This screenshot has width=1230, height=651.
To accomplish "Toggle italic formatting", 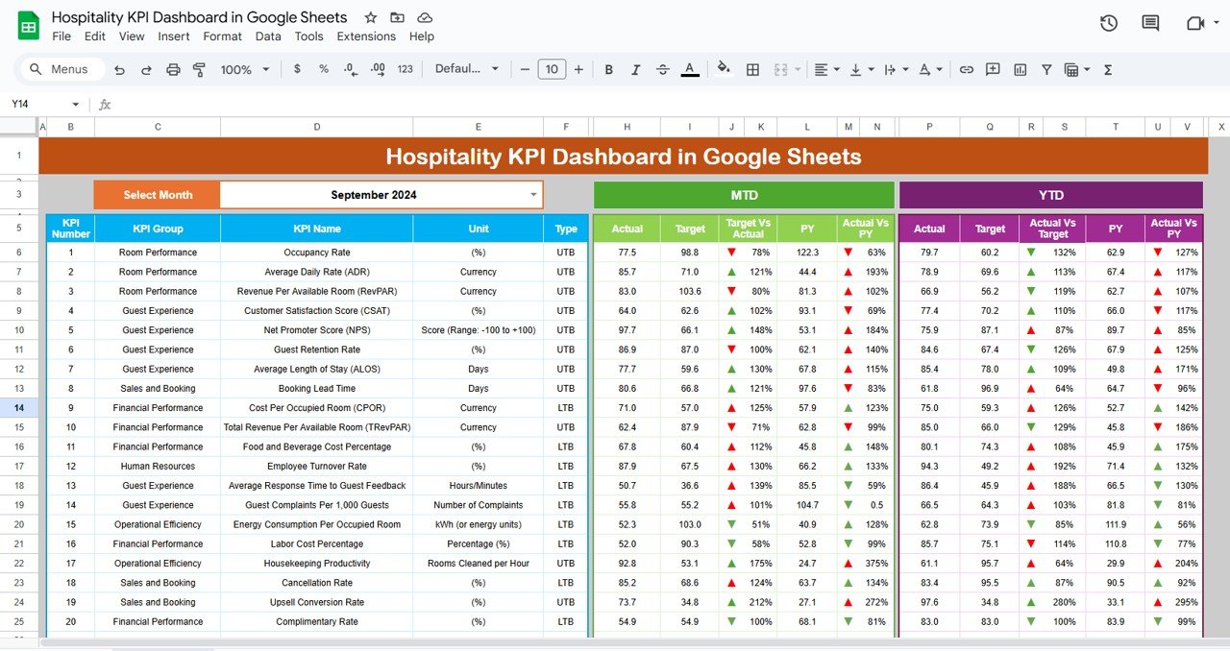I will point(636,69).
